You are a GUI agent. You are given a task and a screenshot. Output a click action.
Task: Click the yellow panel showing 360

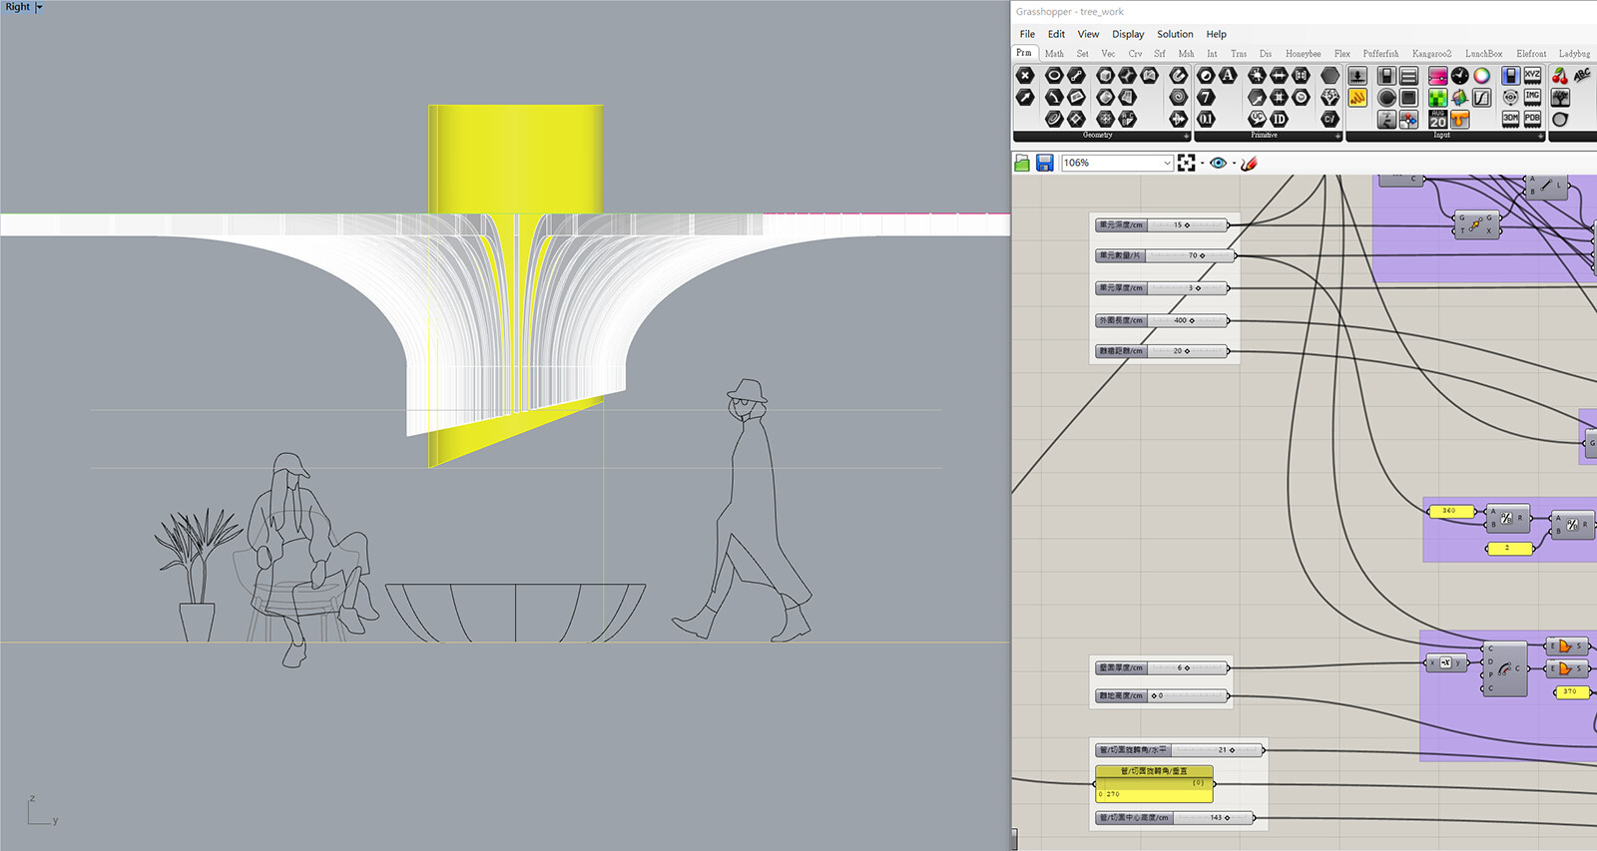pos(1450,511)
